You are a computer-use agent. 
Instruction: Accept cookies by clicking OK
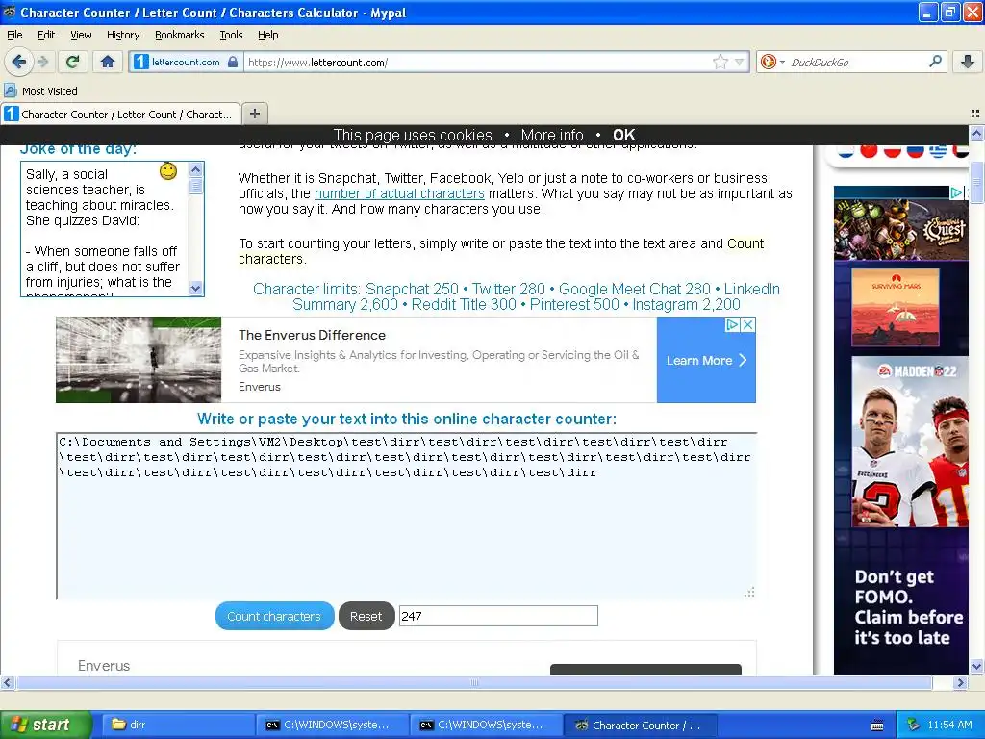[x=623, y=135]
